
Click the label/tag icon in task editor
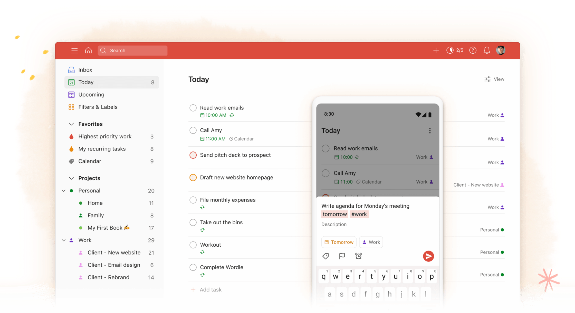tap(325, 256)
